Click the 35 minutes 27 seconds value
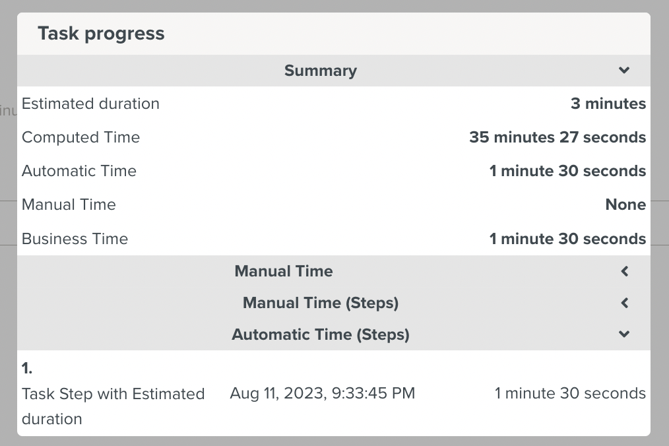The width and height of the screenshot is (669, 446). tap(557, 137)
